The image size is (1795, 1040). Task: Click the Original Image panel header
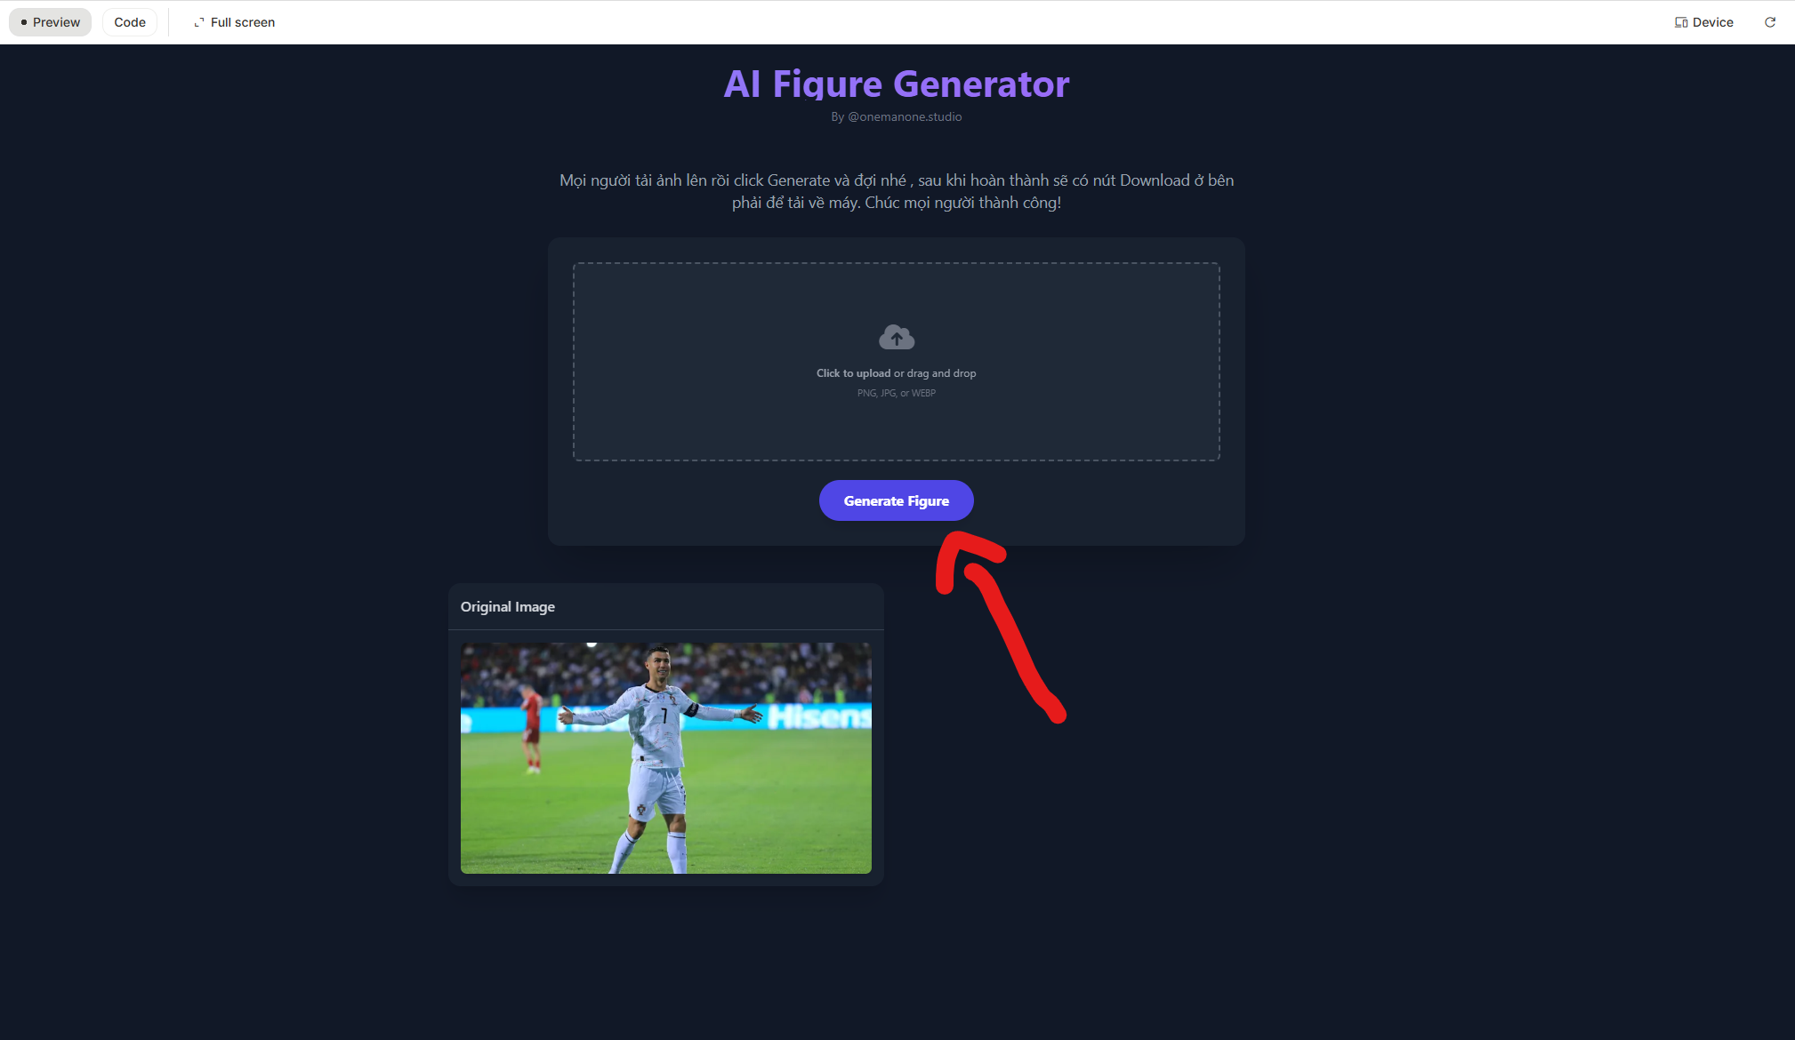click(665, 607)
